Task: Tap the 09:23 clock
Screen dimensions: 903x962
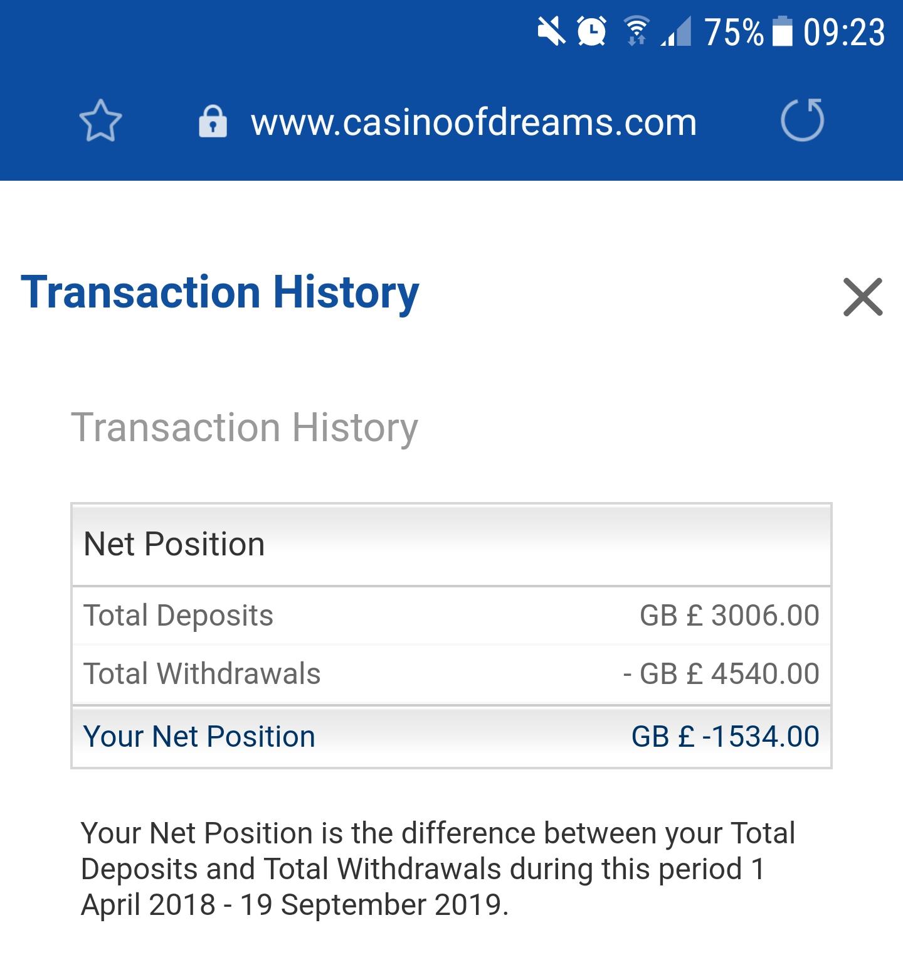Action: (844, 32)
